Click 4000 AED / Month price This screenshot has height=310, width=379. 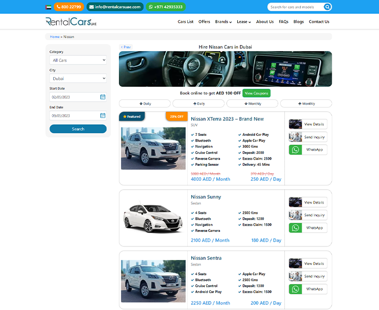[210, 179]
